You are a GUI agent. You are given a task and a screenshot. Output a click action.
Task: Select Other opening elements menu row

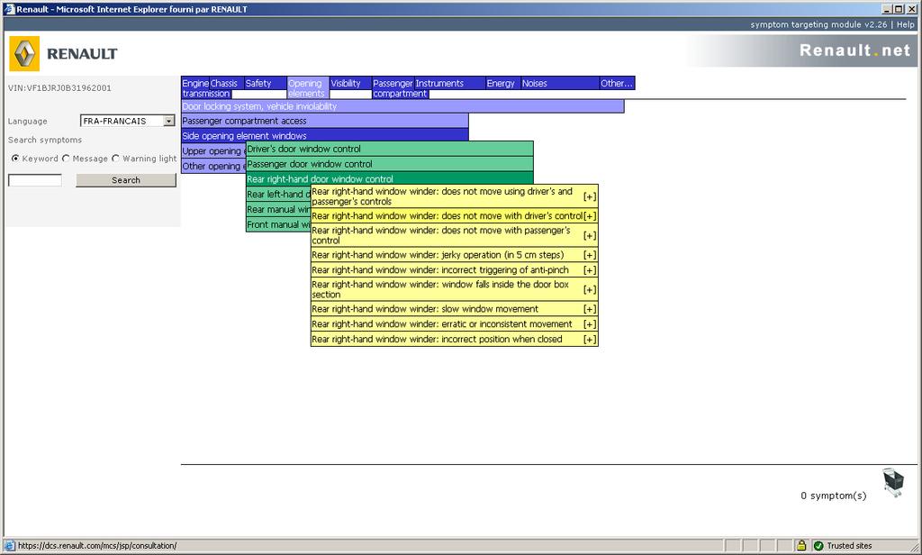213,166
